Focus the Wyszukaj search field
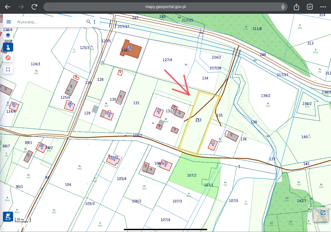The width and height of the screenshot is (331, 232). click(x=49, y=22)
